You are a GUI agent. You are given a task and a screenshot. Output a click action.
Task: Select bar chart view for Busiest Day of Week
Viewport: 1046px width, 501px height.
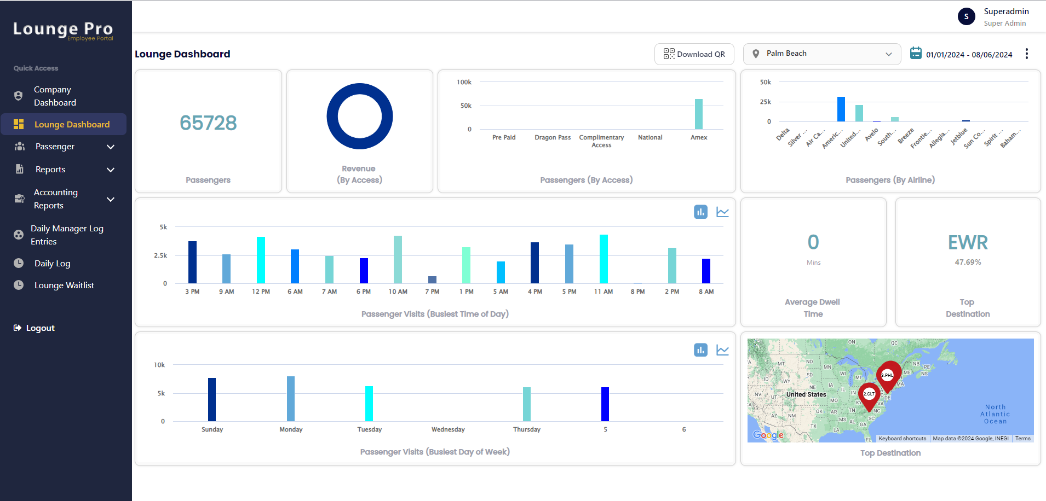coord(700,350)
